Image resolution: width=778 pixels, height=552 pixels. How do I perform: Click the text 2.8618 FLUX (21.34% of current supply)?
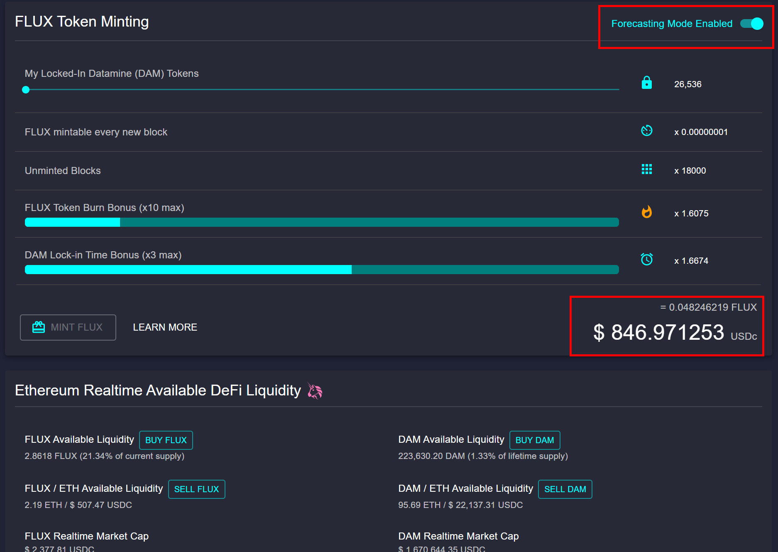click(104, 456)
